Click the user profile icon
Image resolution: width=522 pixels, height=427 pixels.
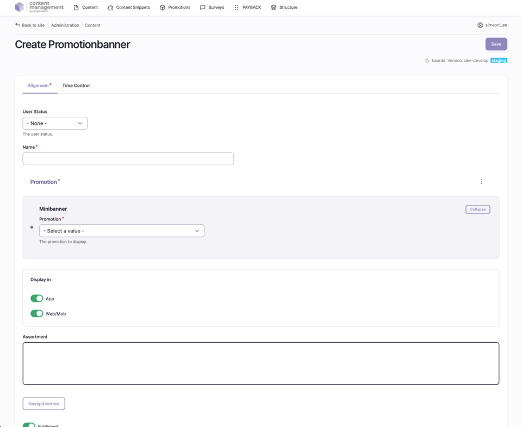click(x=480, y=25)
